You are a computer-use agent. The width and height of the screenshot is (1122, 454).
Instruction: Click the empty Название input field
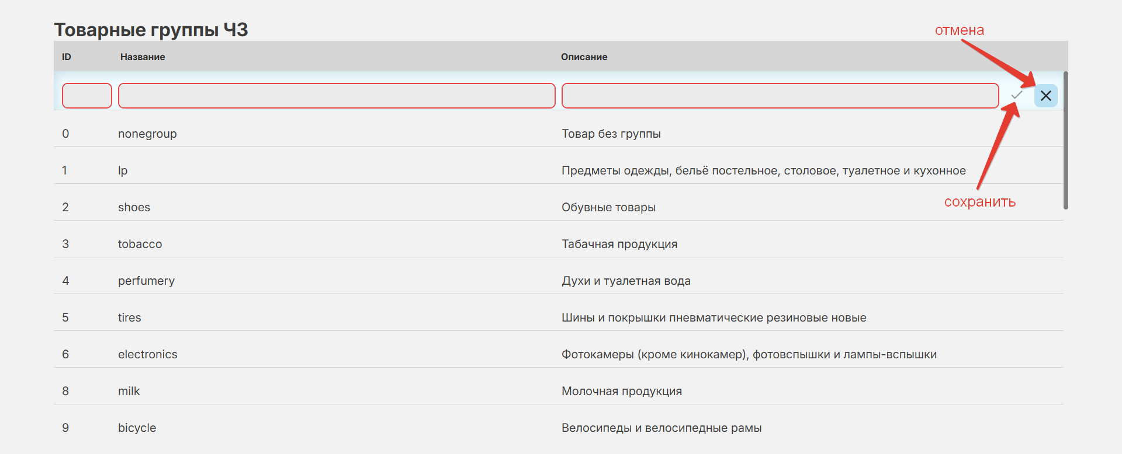click(336, 96)
